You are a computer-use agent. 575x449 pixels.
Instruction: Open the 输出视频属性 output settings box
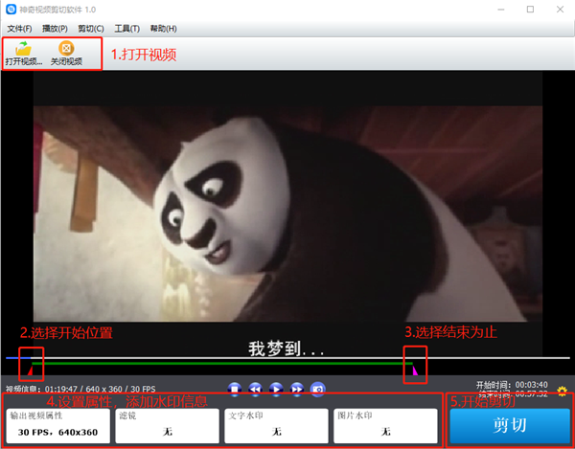57,426
